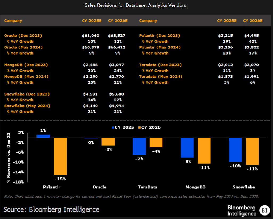
Task: Select Snowflake's blue -10% bar
Action: 235,150
